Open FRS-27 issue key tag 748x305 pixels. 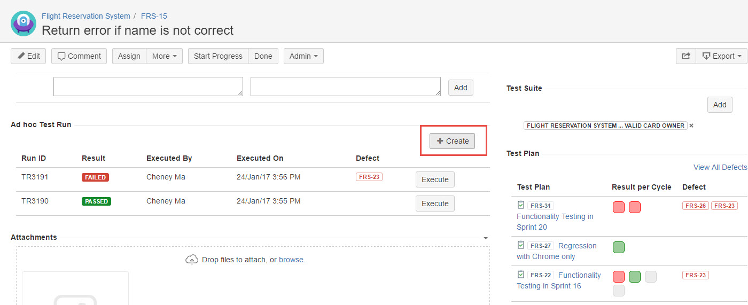click(x=541, y=246)
